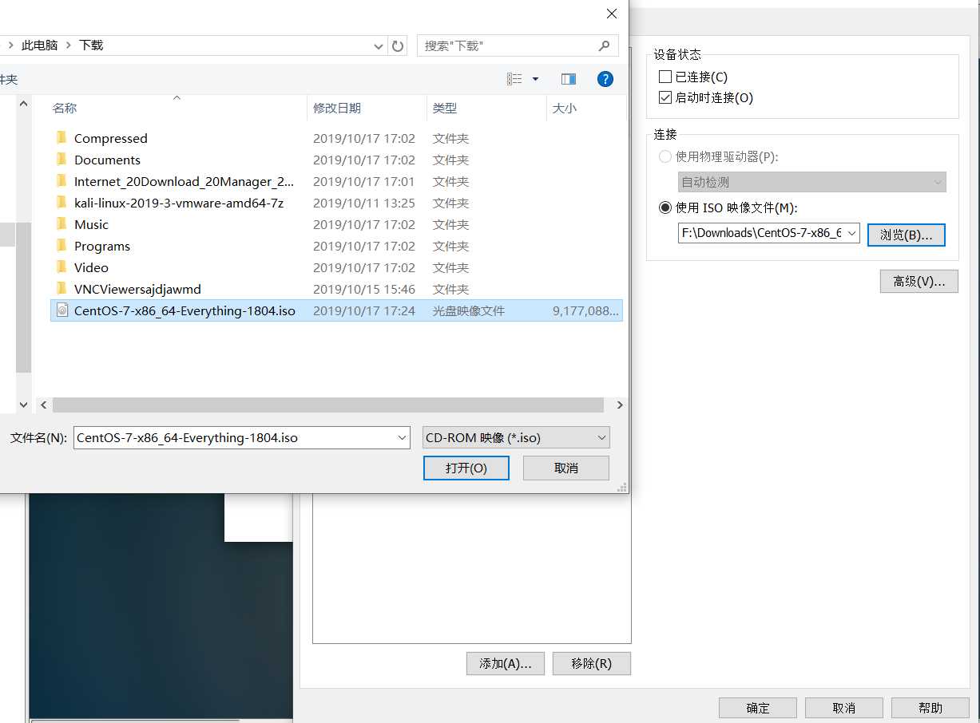The image size is (980, 723).
Task: Click the horizontal scrollbar right arrow
Action: click(x=619, y=405)
